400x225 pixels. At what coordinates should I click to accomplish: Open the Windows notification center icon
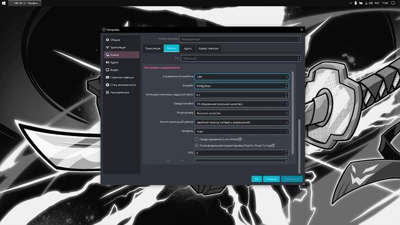click(x=393, y=3)
